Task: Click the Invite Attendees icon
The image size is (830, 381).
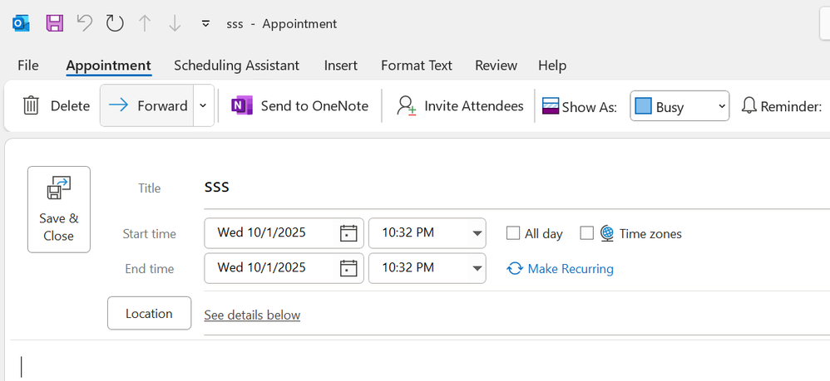Action: pos(406,105)
